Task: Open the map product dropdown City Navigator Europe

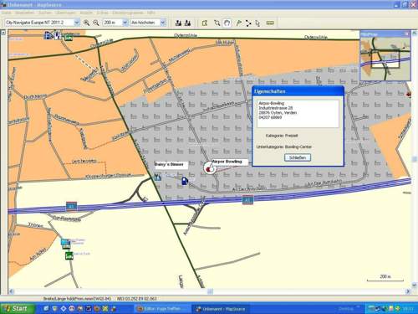Action: (77, 23)
